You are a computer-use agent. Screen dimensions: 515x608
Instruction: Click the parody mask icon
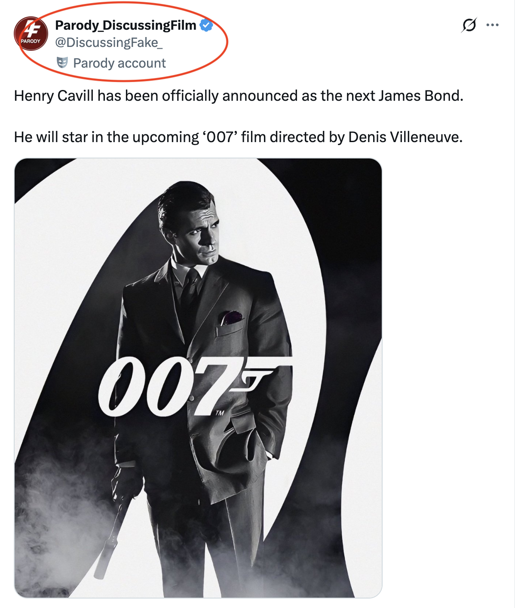click(x=63, y=63)
